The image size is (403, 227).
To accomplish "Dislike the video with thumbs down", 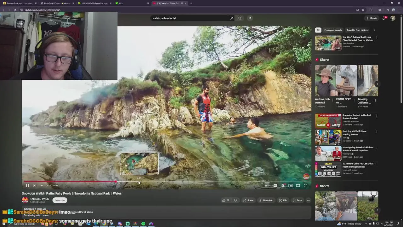I will (235, 200).
